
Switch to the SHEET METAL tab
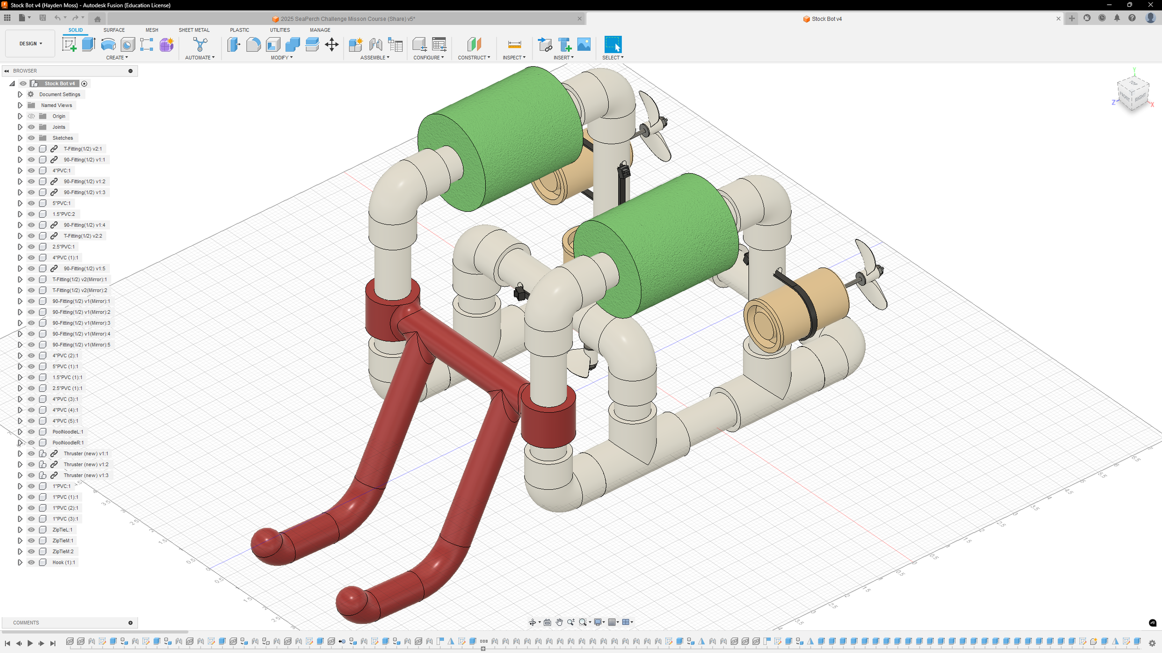coord(194,30)
